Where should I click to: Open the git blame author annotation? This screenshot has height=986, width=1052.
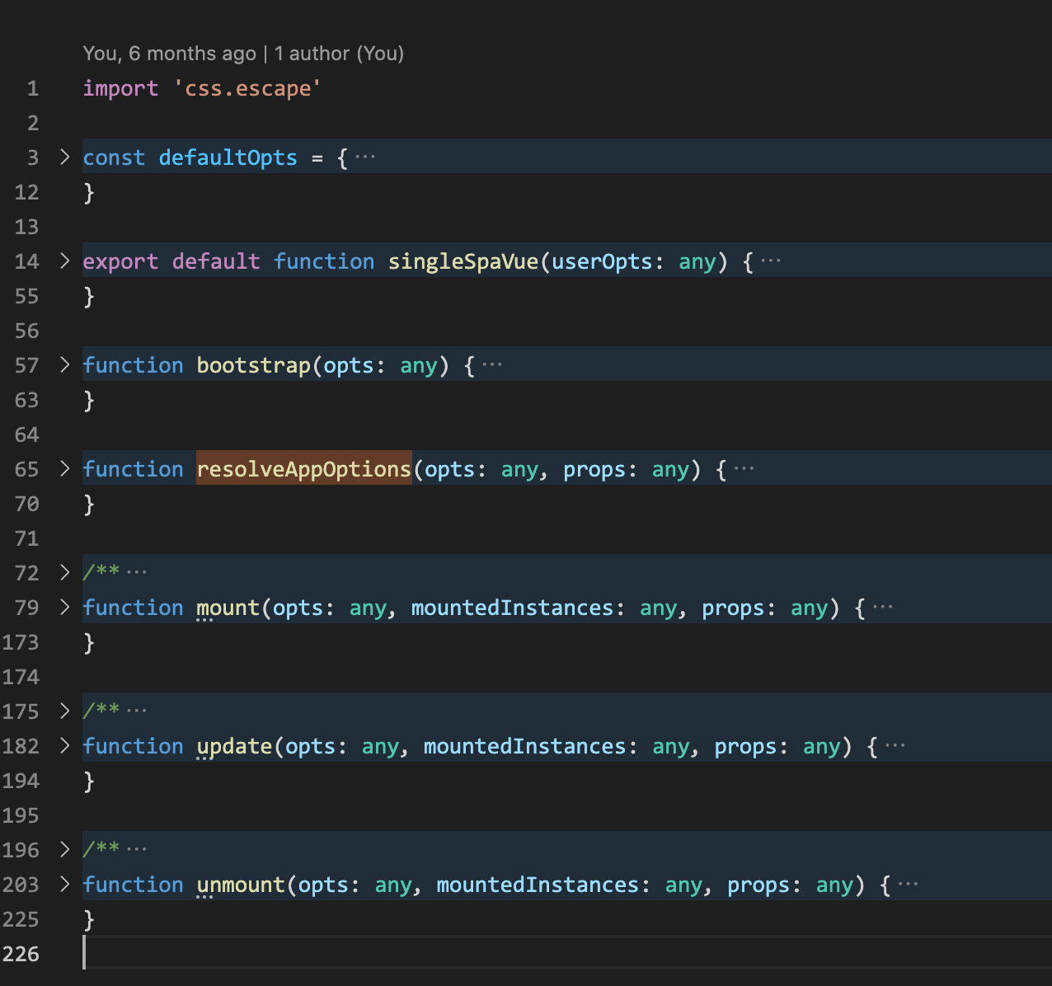243,54
